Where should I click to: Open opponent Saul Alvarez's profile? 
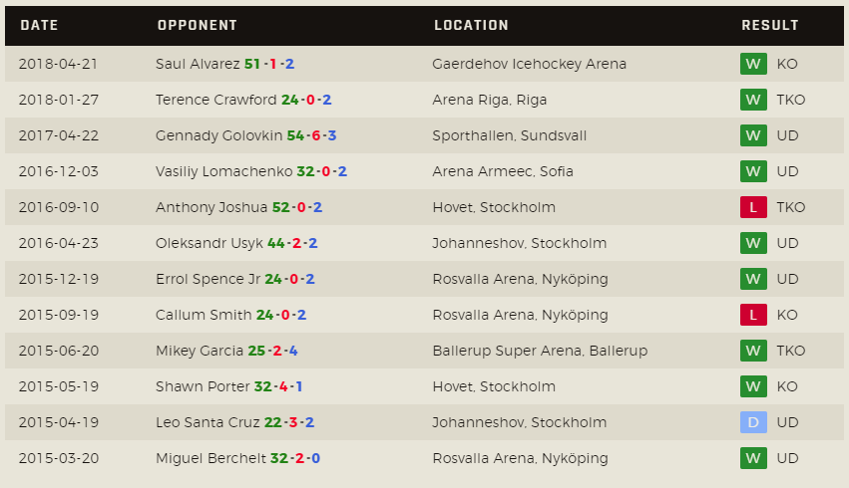coord(198,64)
